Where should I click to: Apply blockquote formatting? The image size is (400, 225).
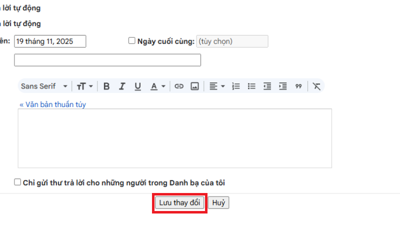[298, 86]
